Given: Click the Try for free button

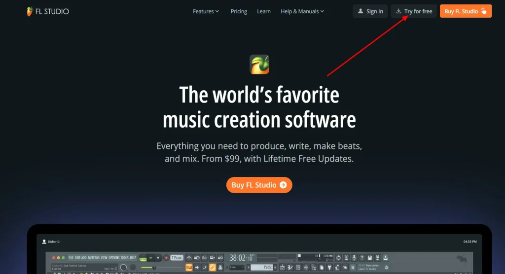Looking at the screenshot, I should [414, 11].
